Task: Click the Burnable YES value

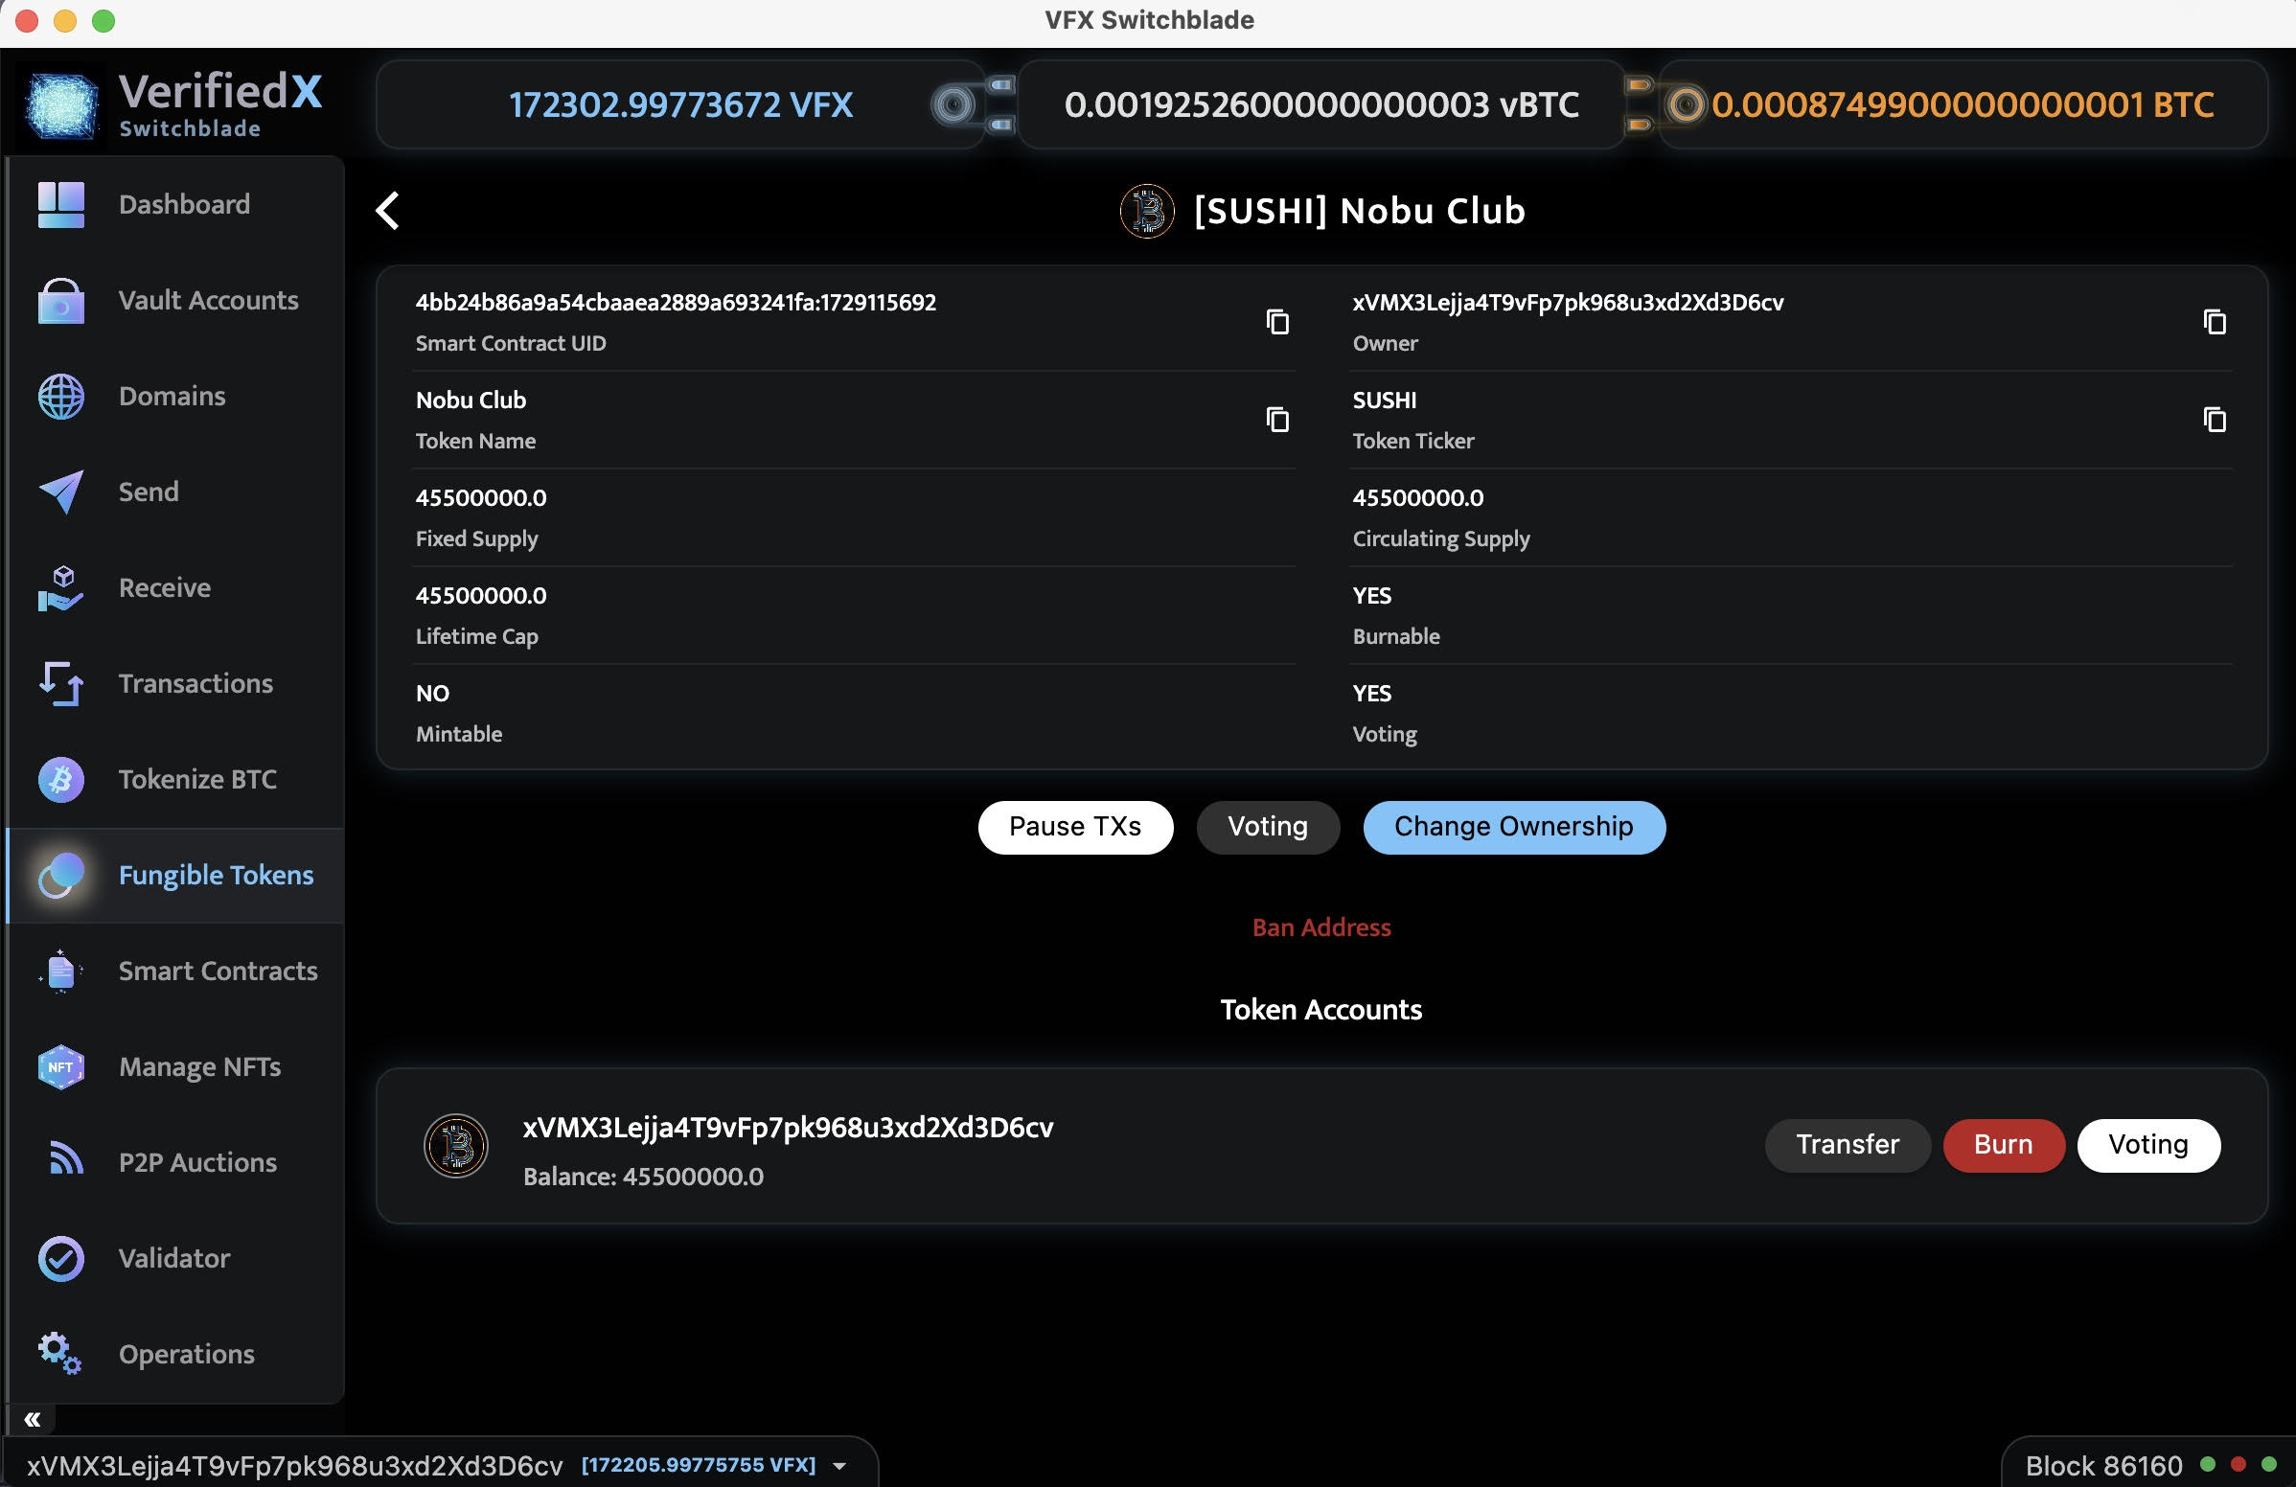Action: [1372, 596]
